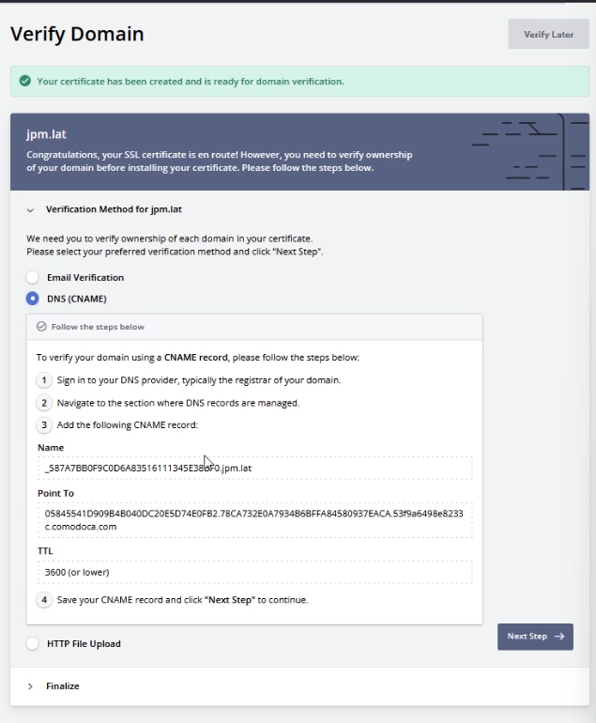
Task: Click the 'Verification Method for jpm.lat' heading
Action: [106, 210]
